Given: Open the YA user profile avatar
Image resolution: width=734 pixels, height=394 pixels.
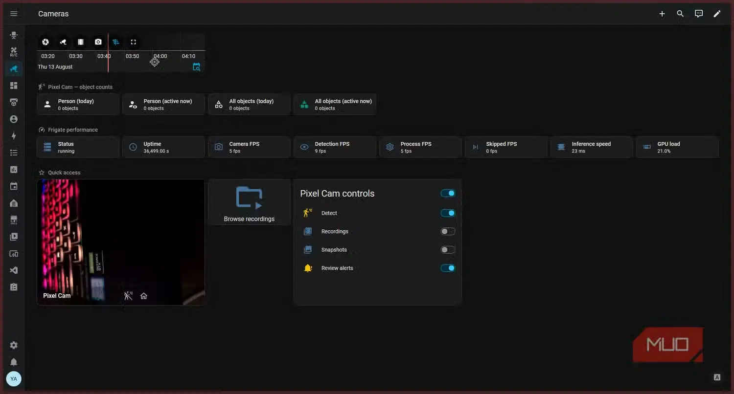Looking at the screenshot, I should (x=14, y=379).
